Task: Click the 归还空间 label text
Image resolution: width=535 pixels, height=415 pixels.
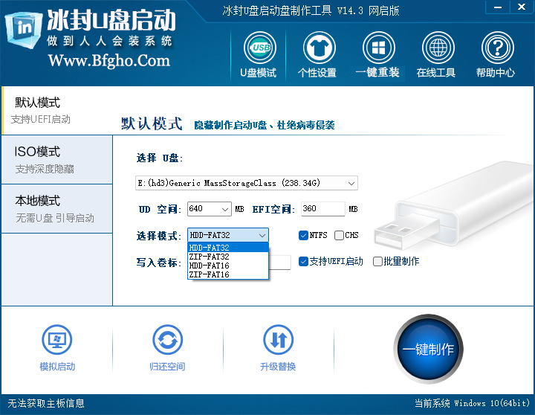Action: pyautogui.click(x=167, y=367)
